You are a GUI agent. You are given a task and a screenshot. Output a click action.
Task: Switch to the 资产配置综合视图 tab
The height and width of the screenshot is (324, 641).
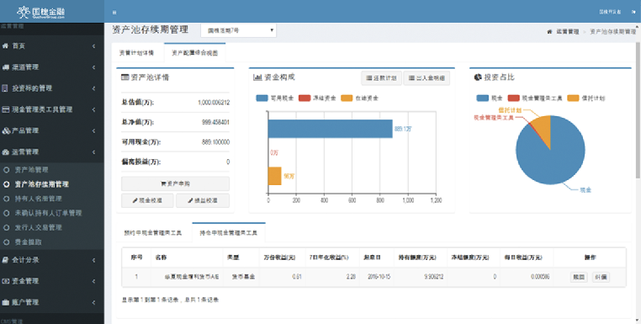[x=194, y=53]
